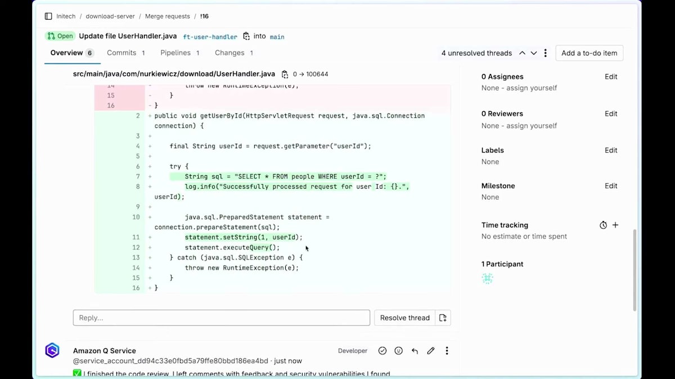Toggle the sidebar panel icon beside Initech
Screen dimensions: 675x379
pyautogui.click(x=48, y=16)
